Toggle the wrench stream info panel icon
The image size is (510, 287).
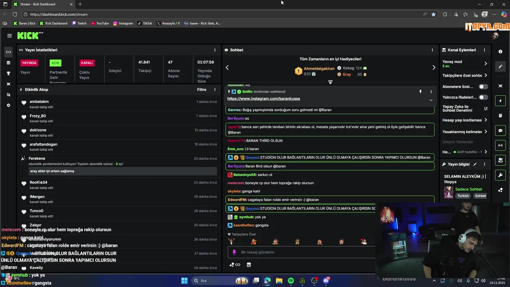[500, 175]
